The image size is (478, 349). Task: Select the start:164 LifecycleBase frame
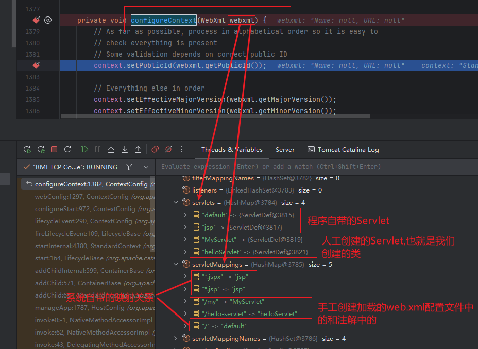tap(88, 258)
